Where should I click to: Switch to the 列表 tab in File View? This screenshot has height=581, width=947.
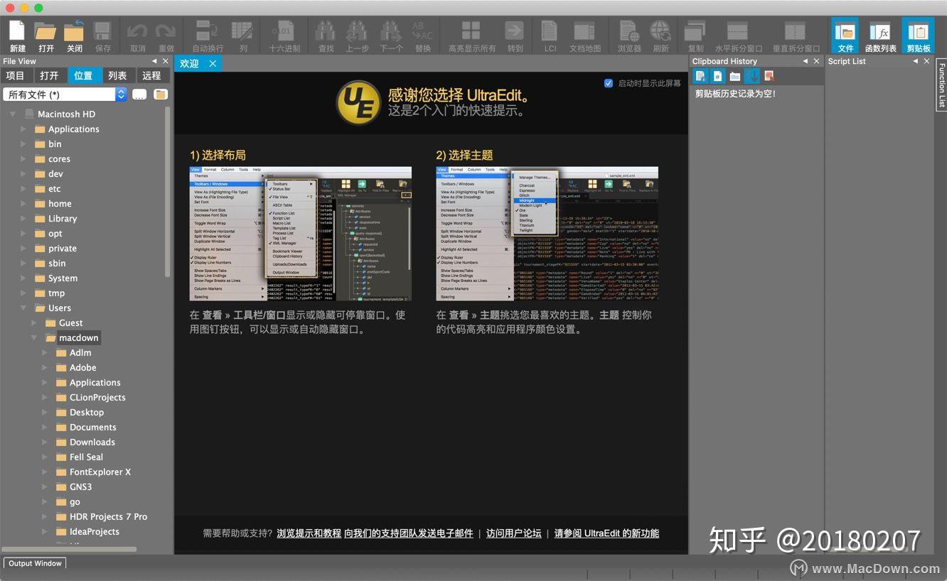point(118,75)
